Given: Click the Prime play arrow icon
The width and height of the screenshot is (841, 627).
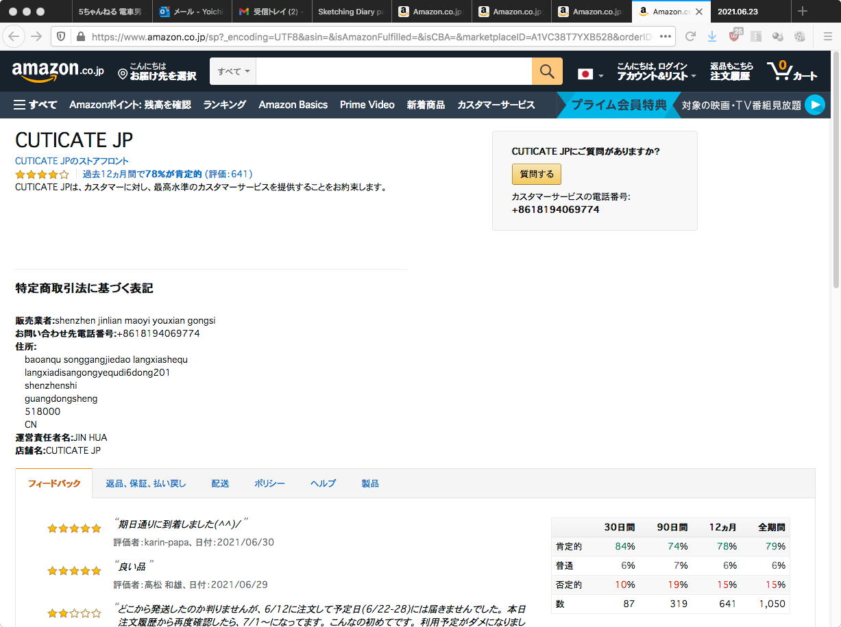Looking at the screenshot, I should [x=814, y=105].
